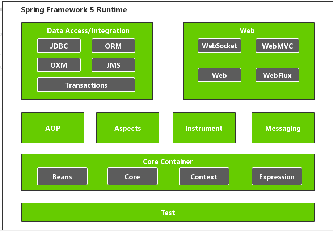Click the white 'Web' group heading
This screenshot has height=231, width=333.
[247, 31]
